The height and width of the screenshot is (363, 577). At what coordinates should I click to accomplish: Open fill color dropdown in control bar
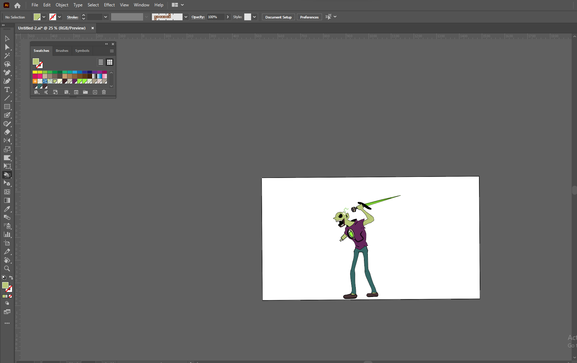44,17
